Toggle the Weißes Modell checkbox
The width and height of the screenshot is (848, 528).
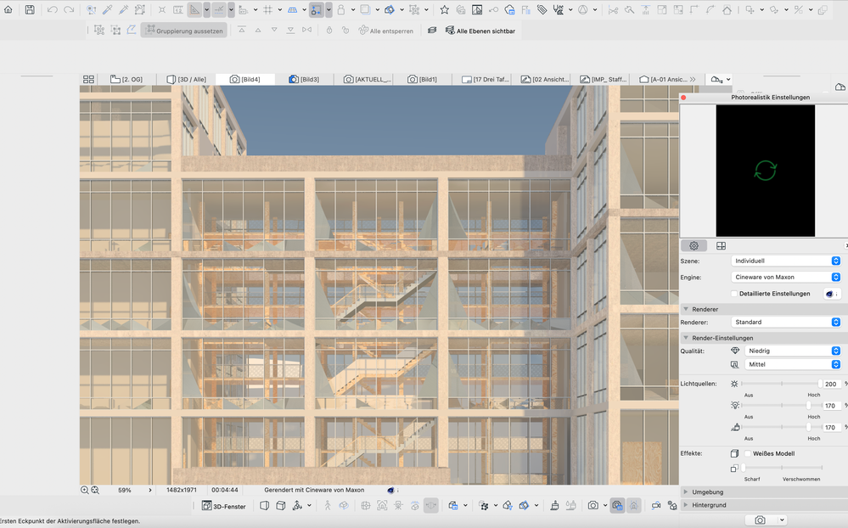pos(748,453)
